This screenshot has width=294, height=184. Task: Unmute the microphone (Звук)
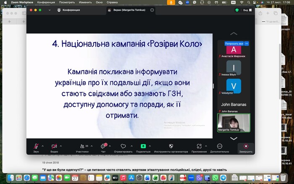[x=36, y=146]
